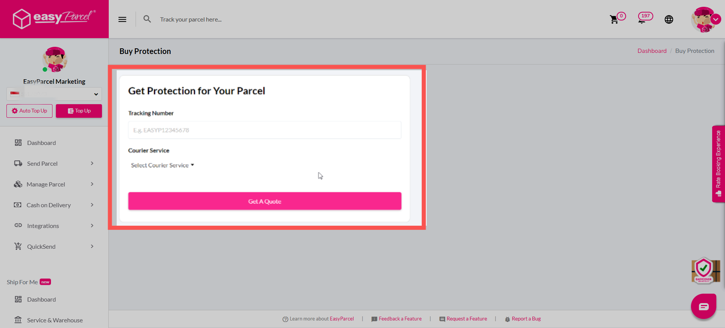The width and height of the screenshot is (725, 328).
Task: Open the Send Parcel menu
Action: click(42, 163)
